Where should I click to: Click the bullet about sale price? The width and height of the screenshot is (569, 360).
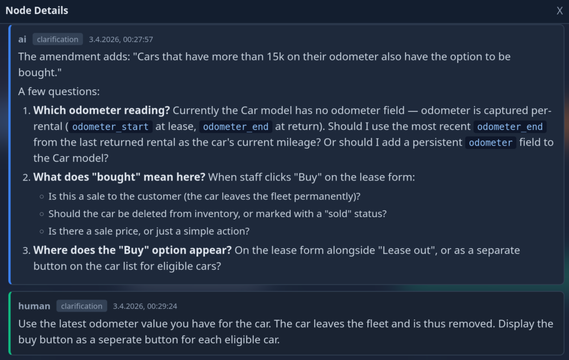click(149, 231)
